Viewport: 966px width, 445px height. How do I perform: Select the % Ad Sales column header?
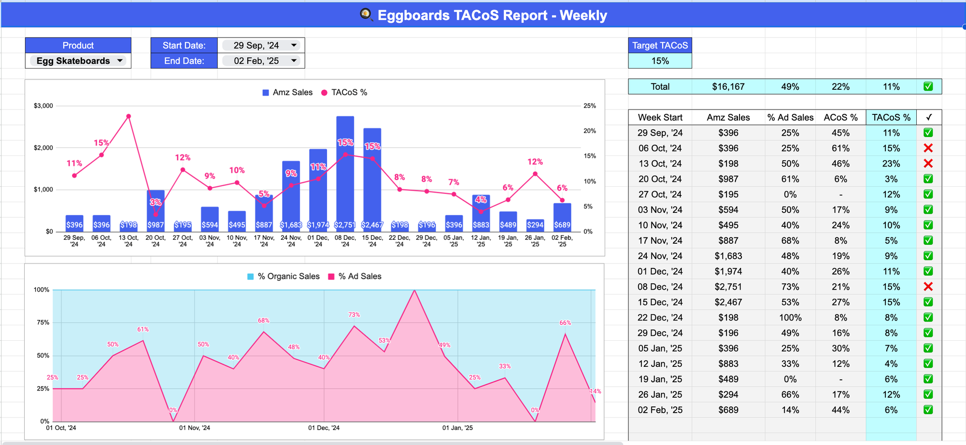790,117
